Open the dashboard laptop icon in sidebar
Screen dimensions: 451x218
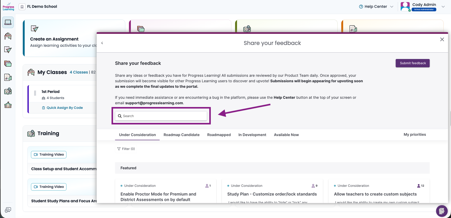[8, 22]
